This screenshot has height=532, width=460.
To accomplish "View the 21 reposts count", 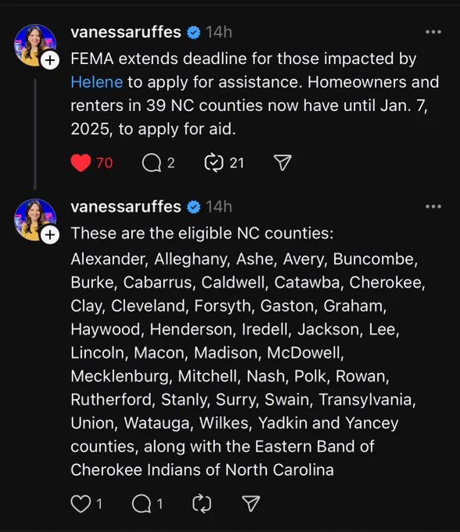I will point(236,163).
